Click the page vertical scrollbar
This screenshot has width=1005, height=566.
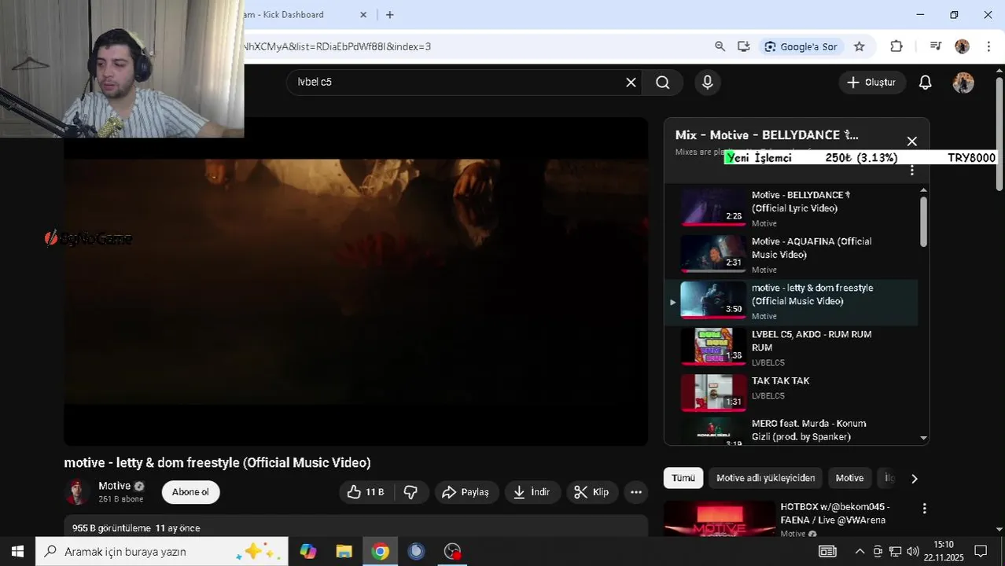click(x=999, y=134)
